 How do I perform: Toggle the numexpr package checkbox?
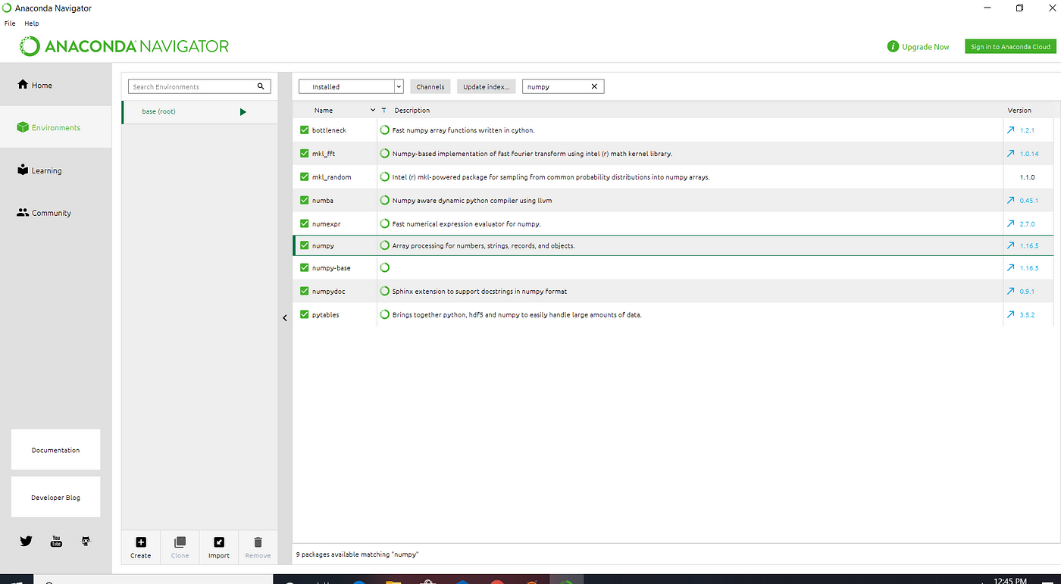[x=305, y=224]
